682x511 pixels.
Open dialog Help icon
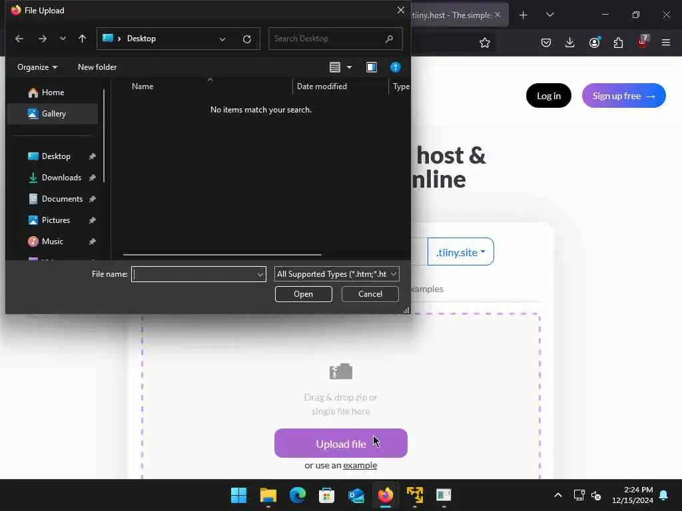[396, 67]
